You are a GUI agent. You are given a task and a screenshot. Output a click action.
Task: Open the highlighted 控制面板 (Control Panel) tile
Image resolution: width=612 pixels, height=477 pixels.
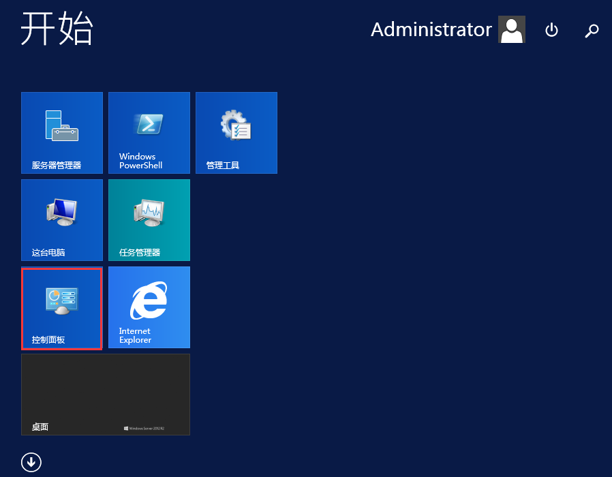[x=61, y=307]
